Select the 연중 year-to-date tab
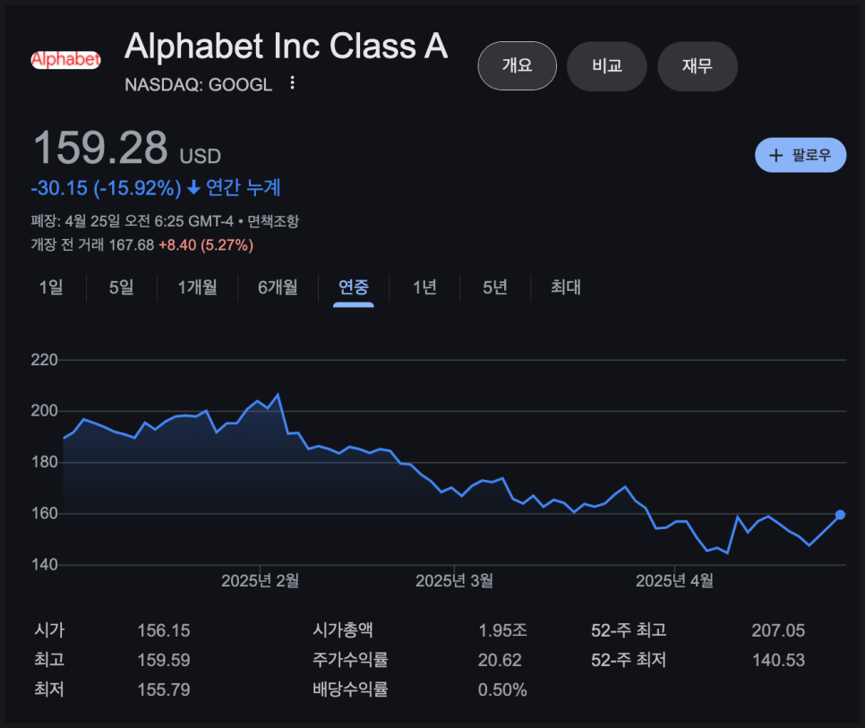Screen dimensions: 865x728 pos(353,287)
